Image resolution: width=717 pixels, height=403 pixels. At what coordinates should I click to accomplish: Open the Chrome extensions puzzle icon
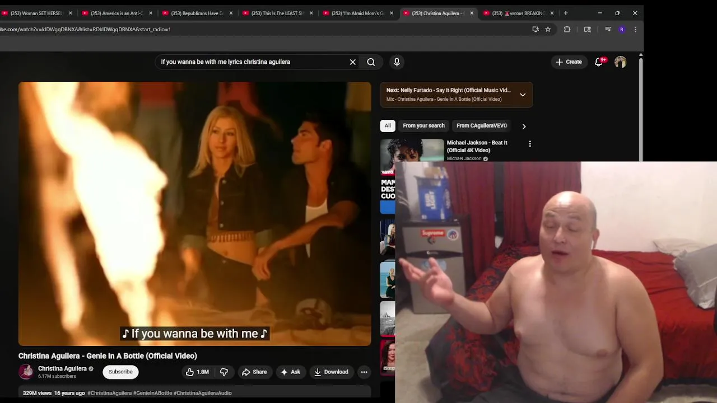tap(567, 29)
